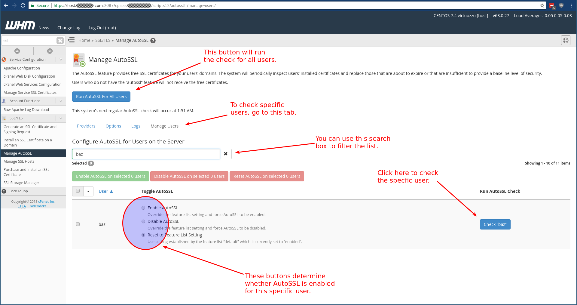Click the support lifesaver icon
The width and height of the screenshot is (577, 305).
[565, 40]
